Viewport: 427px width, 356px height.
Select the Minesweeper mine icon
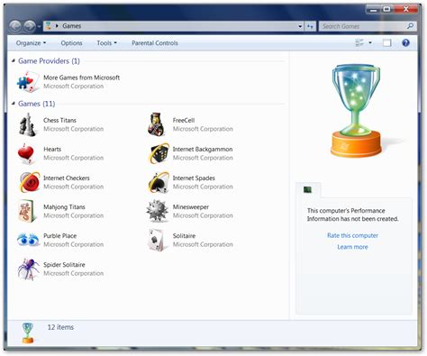coord(157,211)
